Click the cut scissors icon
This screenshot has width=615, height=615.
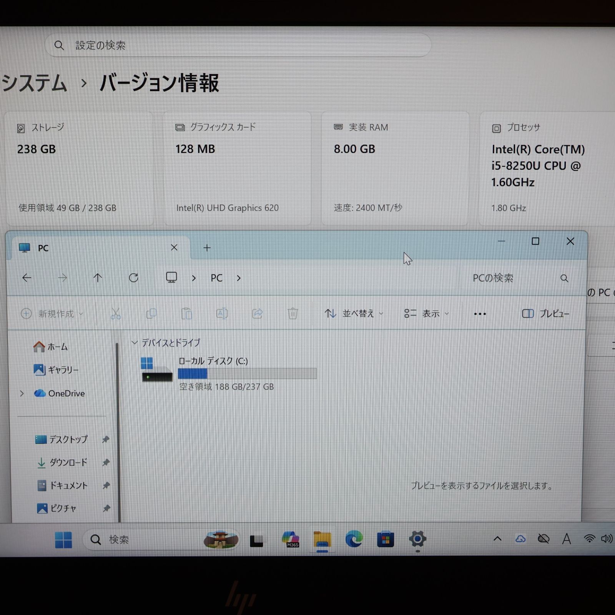coord(116,314)
